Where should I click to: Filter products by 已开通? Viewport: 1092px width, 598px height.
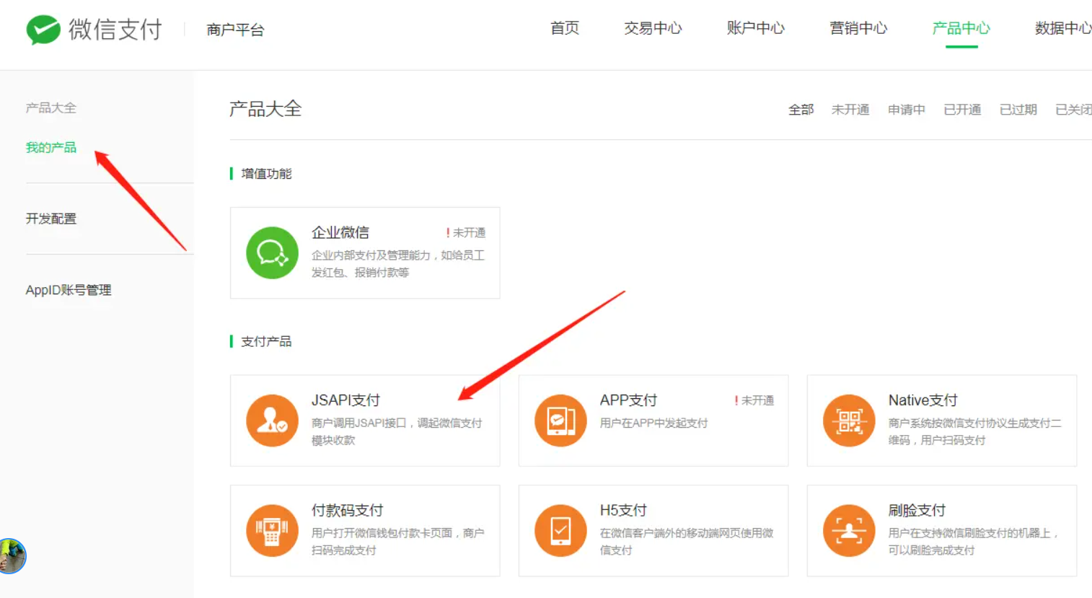tap(962, 110)
